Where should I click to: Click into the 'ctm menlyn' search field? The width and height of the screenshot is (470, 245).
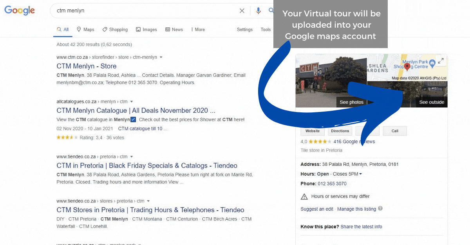tap(145, 11)
